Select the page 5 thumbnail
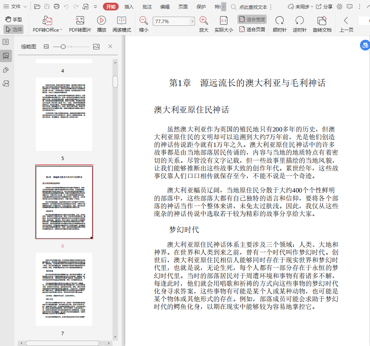Viewport: 370px width, 346px height. pos(64,114)
